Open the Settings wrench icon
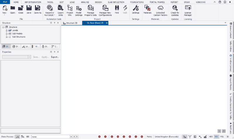 coord(136,10)
